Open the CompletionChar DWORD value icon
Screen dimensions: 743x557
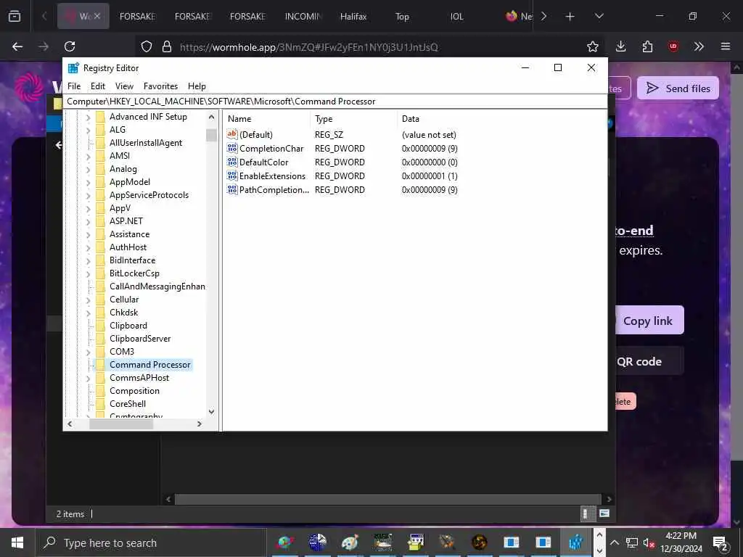point(232,148)
